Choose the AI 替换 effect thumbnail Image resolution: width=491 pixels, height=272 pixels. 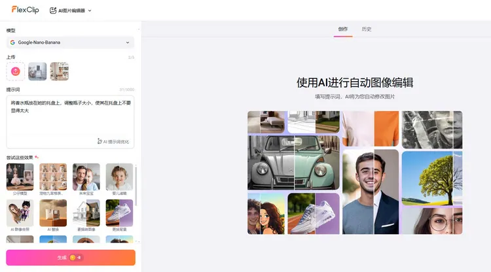point(53,213)
